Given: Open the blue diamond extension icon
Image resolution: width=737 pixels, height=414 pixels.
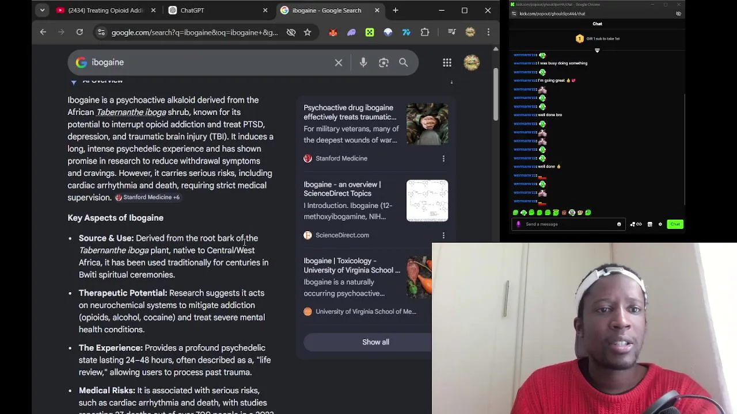Looking at the screenshot, I should pos(388,32).
